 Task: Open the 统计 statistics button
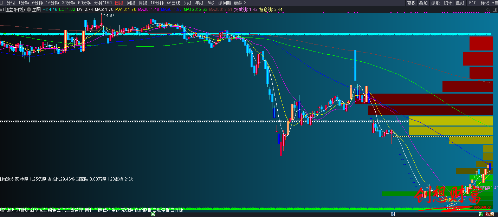(x=448, y=3)
